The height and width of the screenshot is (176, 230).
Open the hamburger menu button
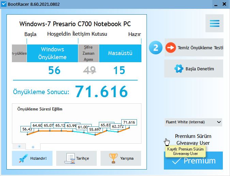point(214,23)
